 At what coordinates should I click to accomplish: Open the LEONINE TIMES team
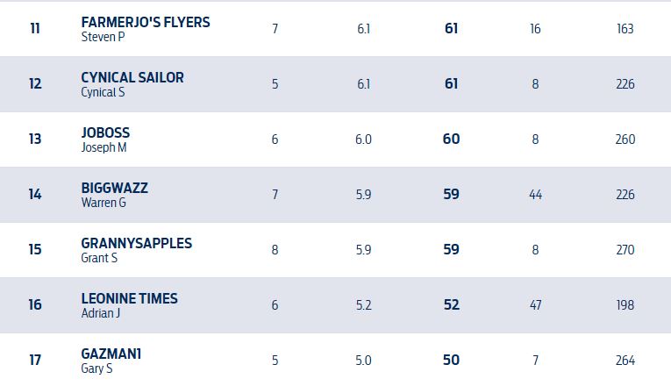[129, 298]
